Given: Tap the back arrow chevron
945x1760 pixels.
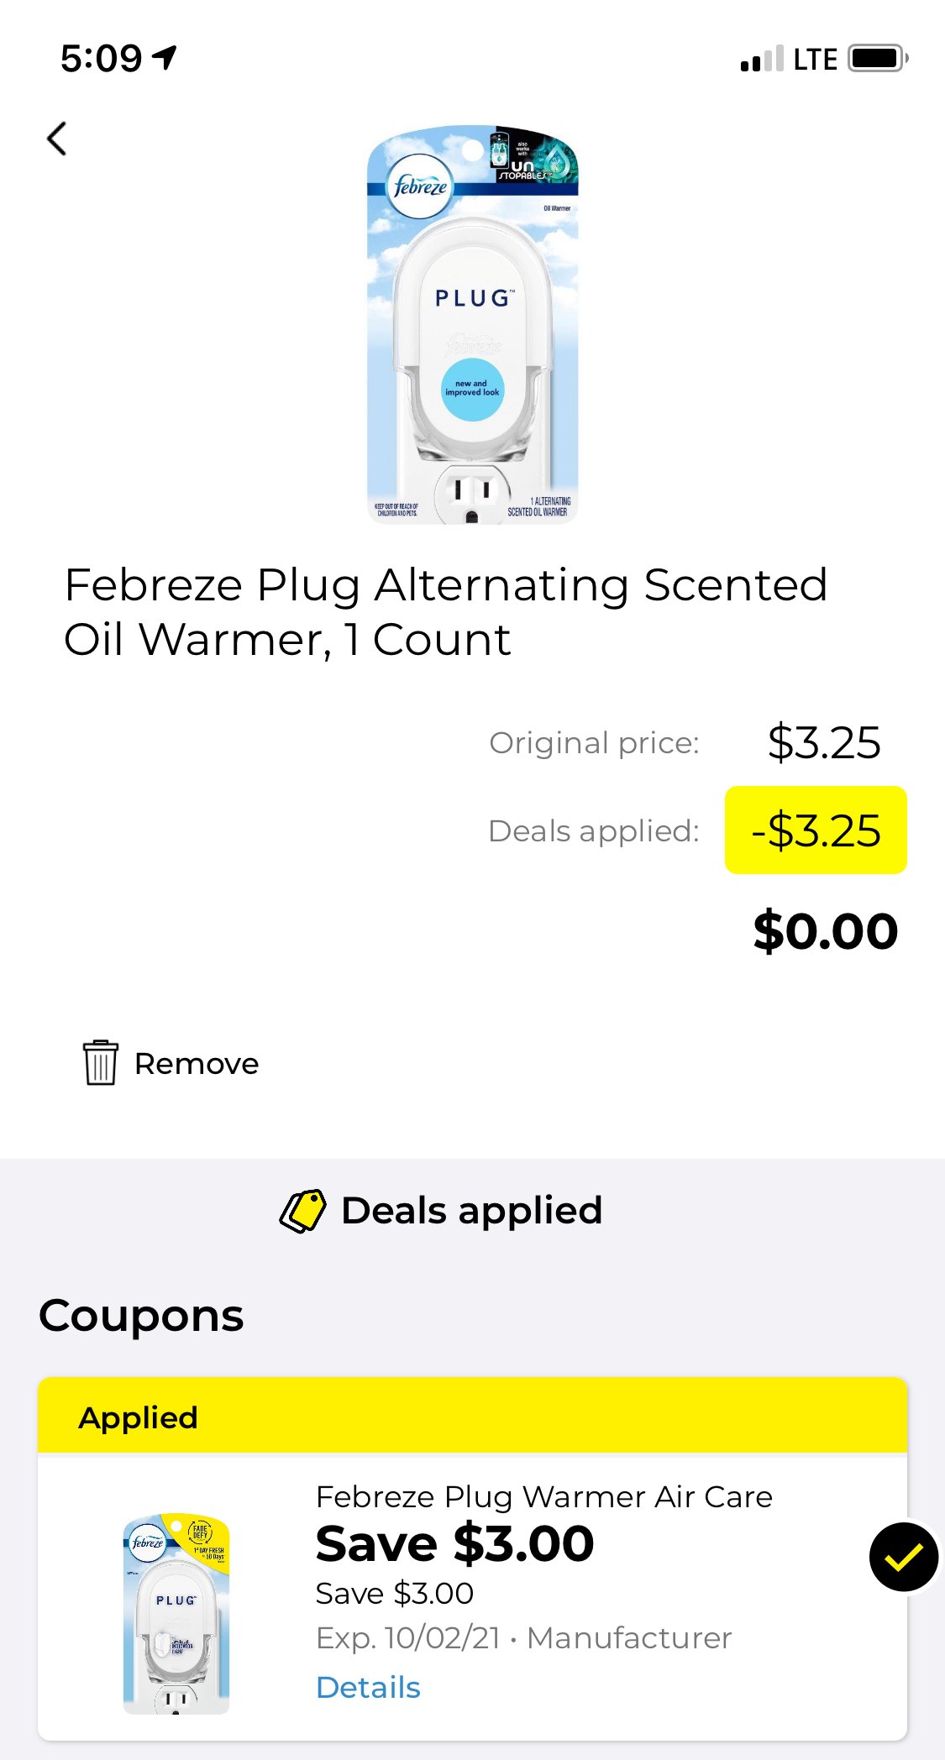Looking at the screenshot, I should [x=57, y=139].
